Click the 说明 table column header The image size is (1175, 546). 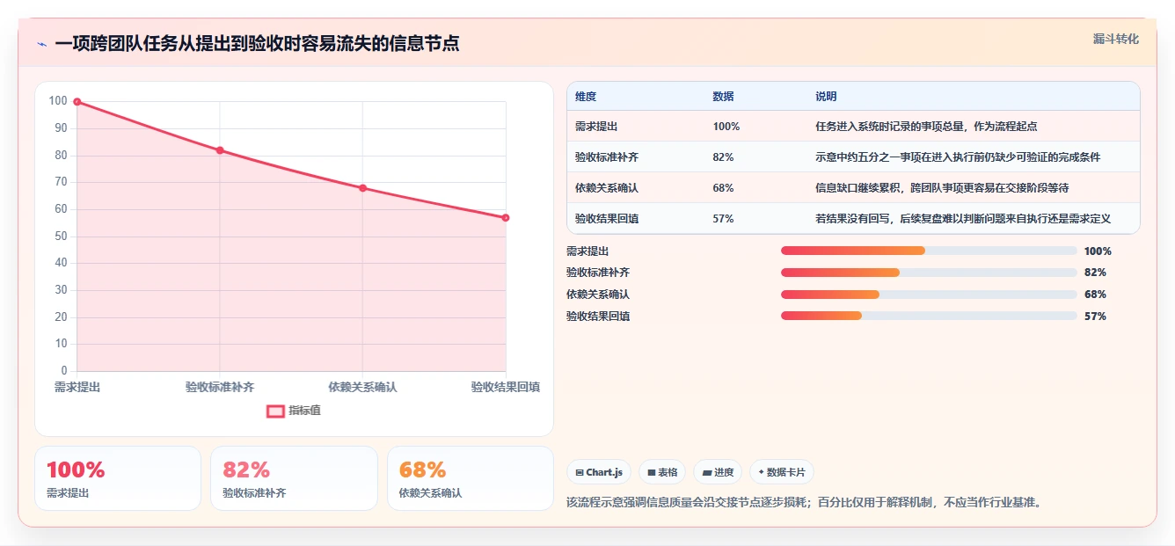(x=826, y=97)
